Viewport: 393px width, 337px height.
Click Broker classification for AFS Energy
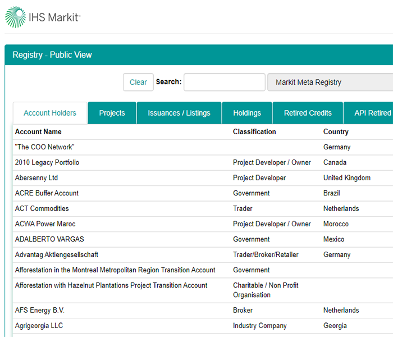tap(243, 310)
